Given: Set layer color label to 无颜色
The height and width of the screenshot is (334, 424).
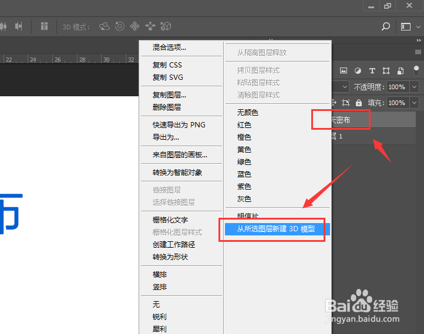Looking at the screenshot, I should tap(248, 113).
